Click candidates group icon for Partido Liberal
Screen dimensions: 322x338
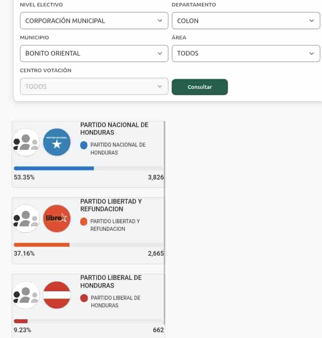[26, 295]
